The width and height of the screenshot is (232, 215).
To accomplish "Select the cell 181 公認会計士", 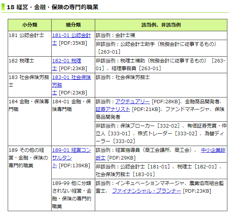I will point(30,44).
